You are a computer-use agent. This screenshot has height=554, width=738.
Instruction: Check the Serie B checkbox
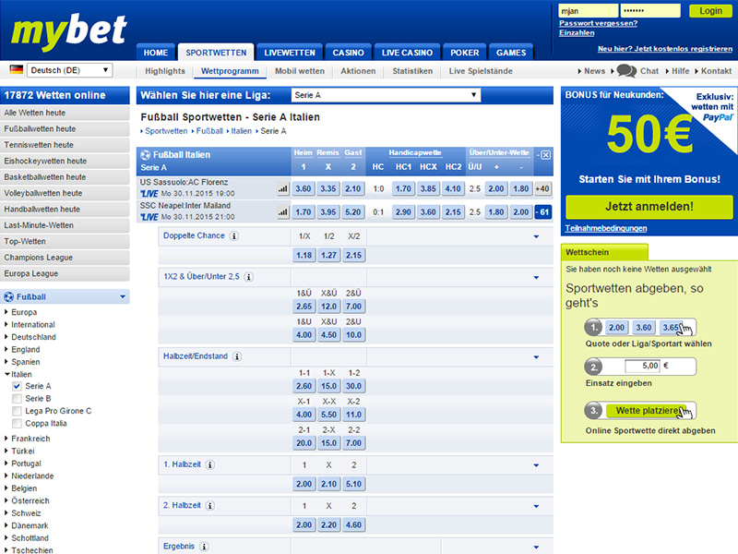click(x=17, y=399)
